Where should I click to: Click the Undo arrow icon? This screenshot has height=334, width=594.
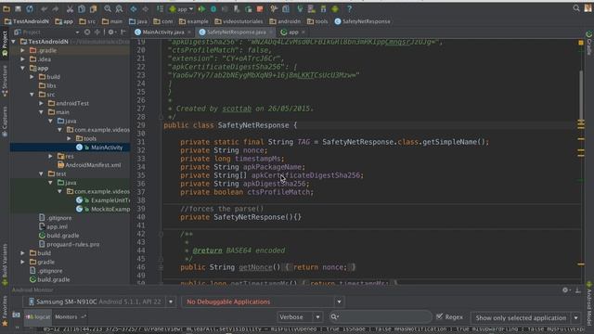(45, 8)
